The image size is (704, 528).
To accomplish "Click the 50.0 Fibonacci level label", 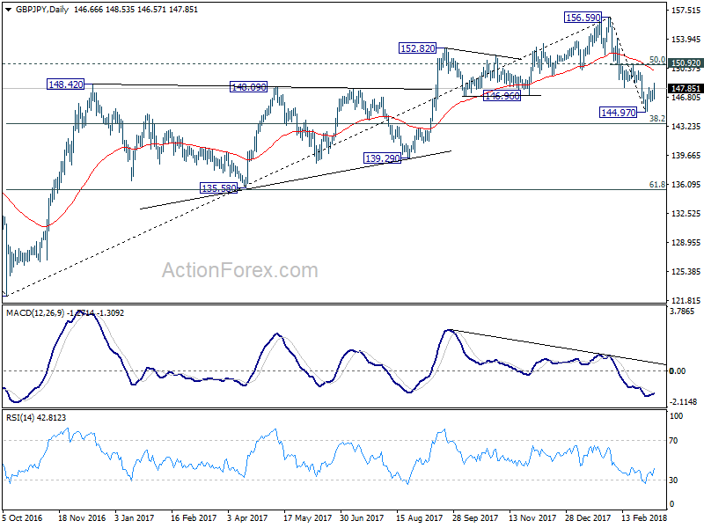I will 657,59.
